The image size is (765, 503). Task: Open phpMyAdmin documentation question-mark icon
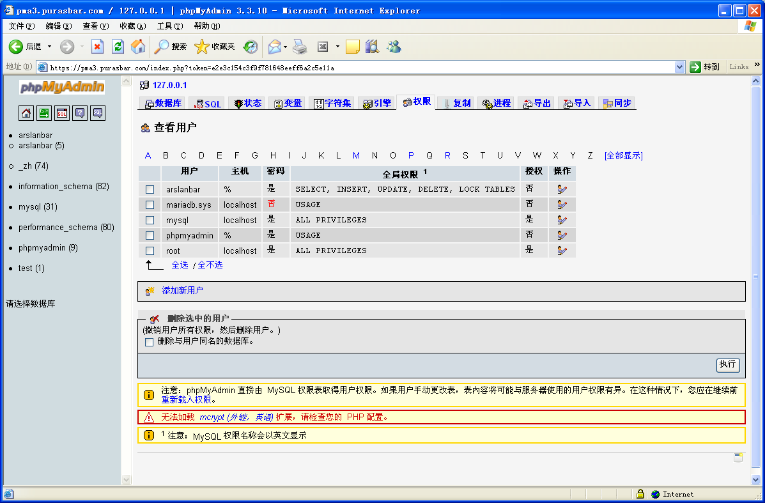tap(80, 113)
